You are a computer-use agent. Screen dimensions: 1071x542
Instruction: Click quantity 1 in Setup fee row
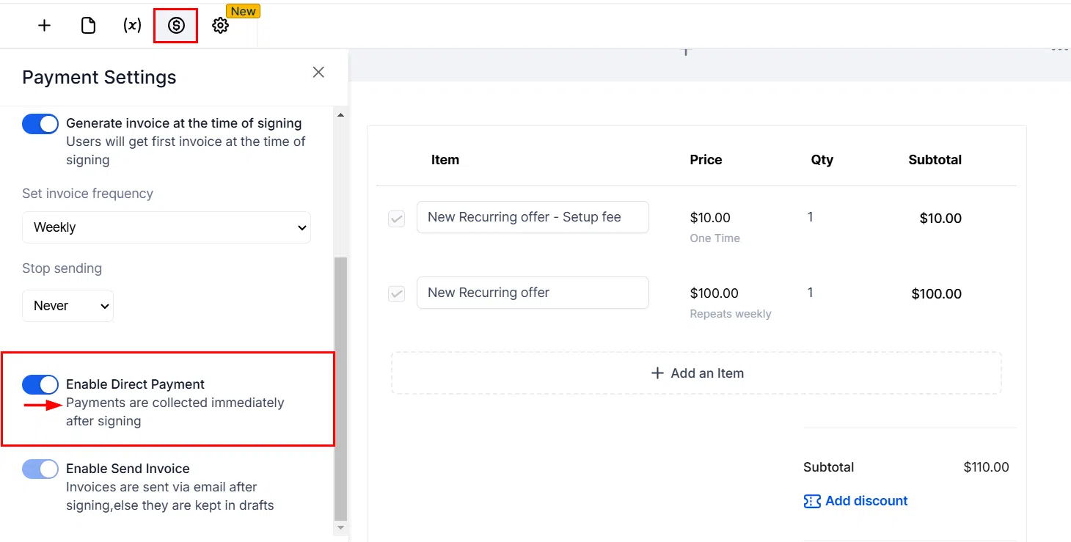[x=811, y=217]
